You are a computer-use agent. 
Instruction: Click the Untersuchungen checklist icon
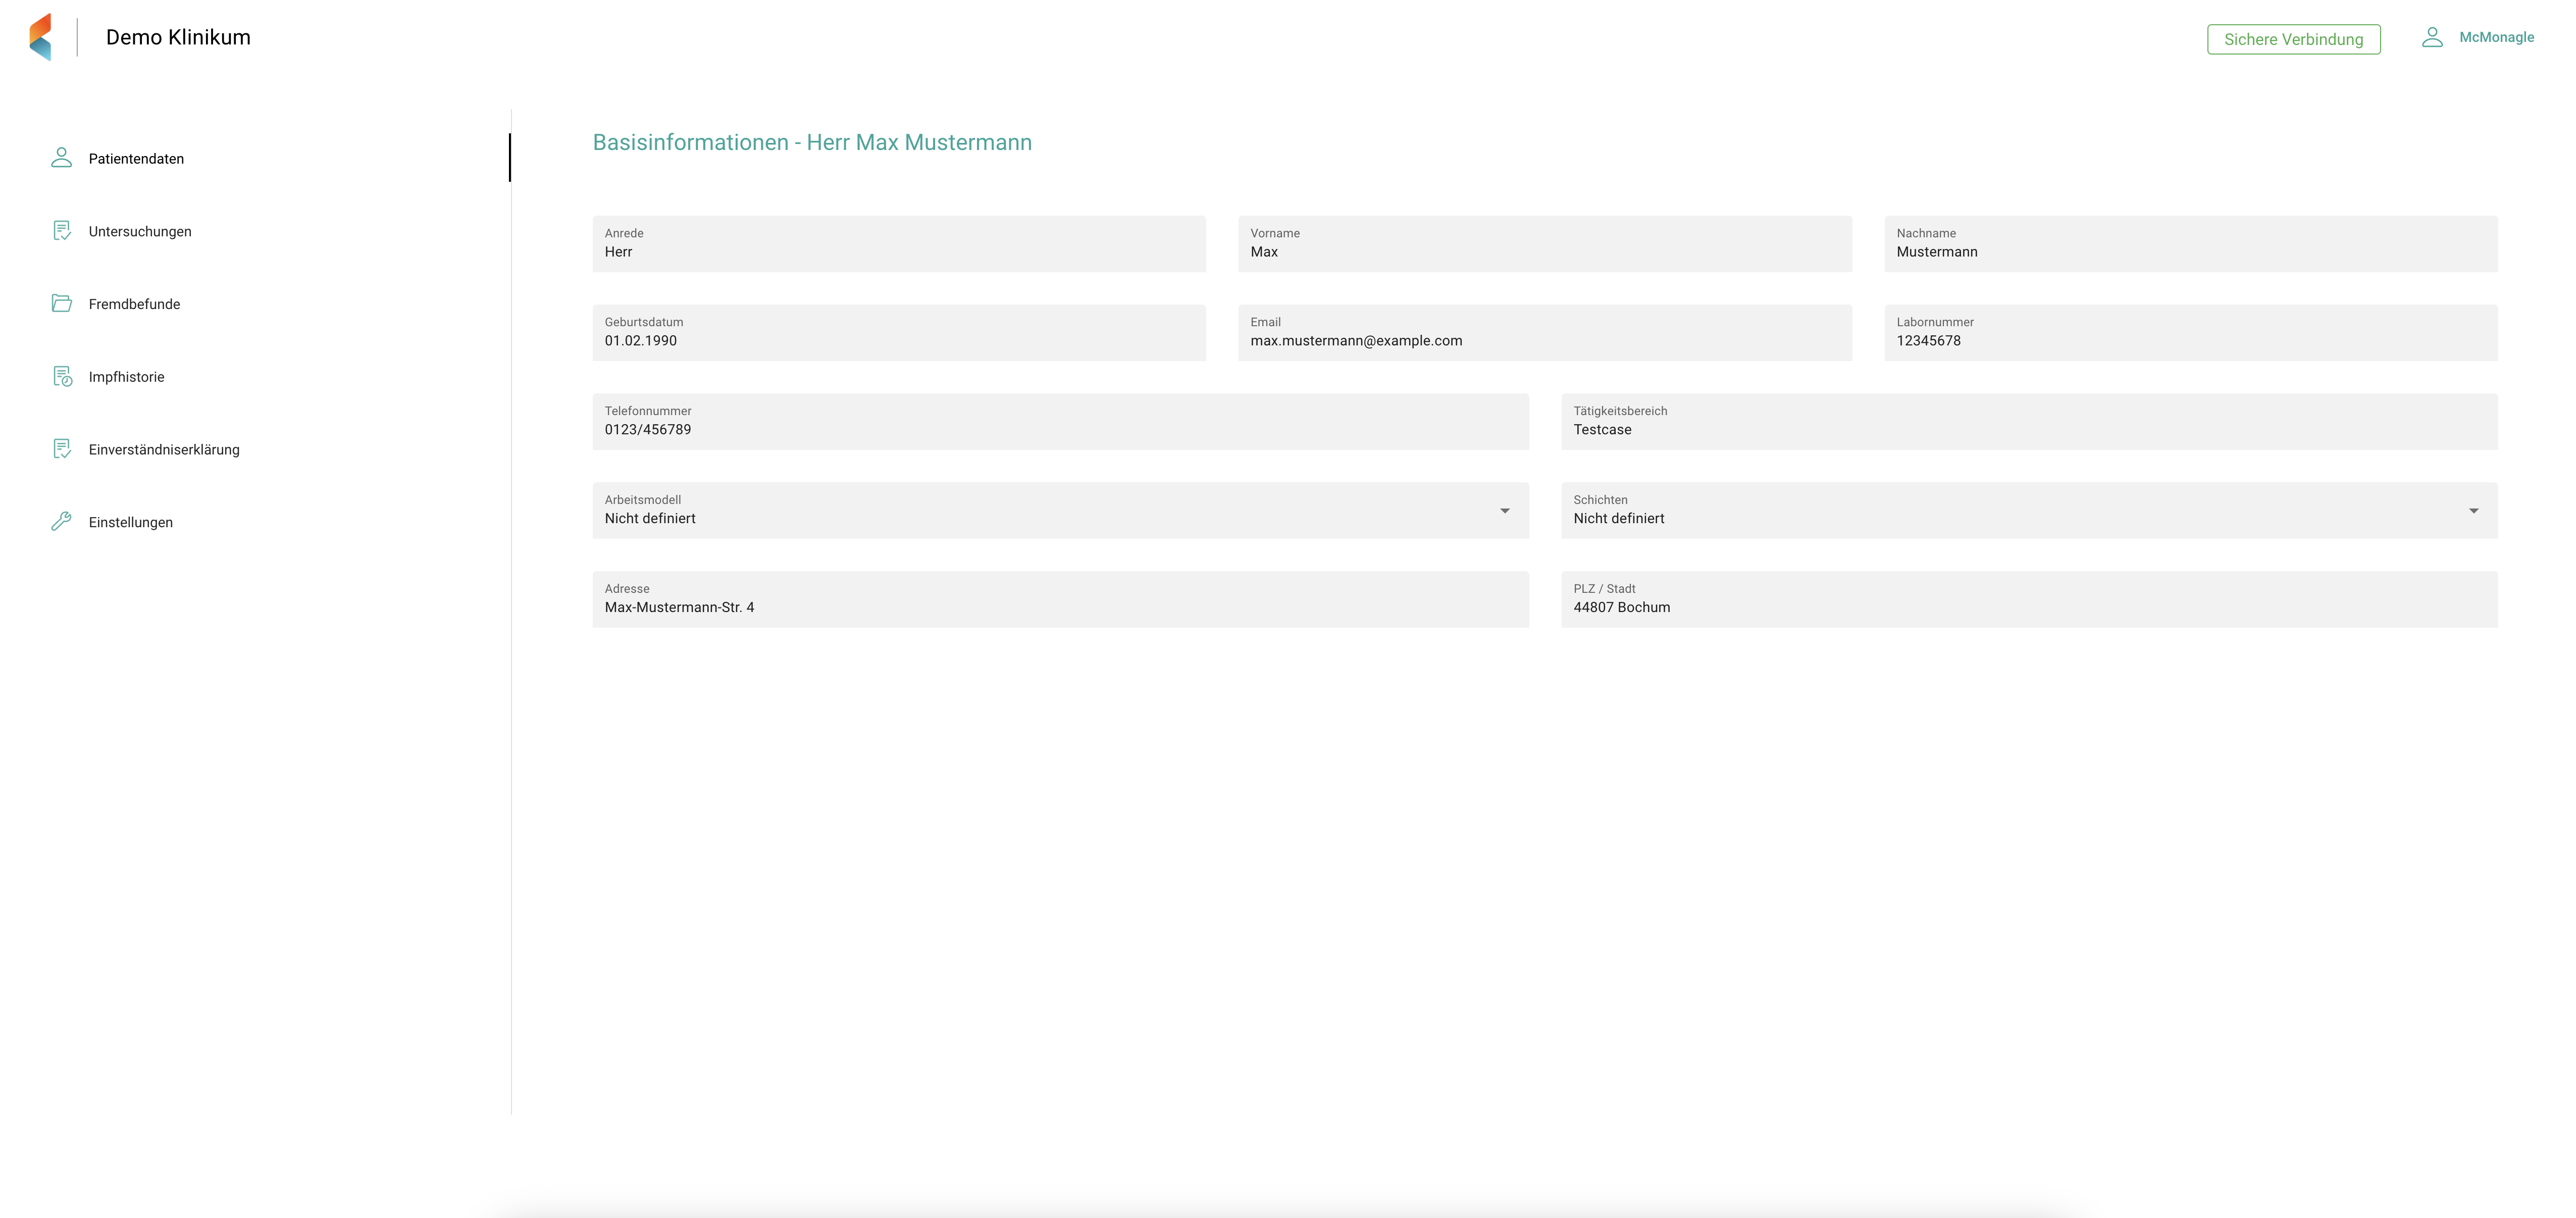(61, 231)
